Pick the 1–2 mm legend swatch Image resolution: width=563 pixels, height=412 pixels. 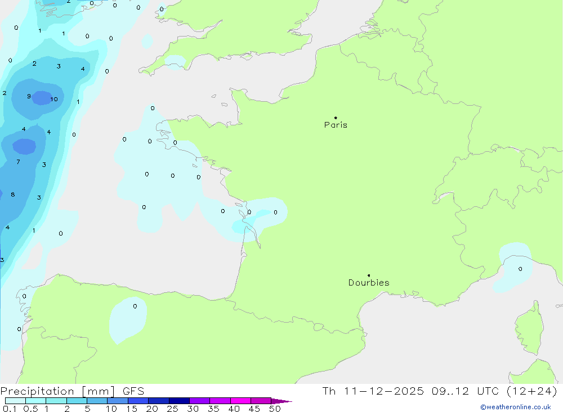56,401
